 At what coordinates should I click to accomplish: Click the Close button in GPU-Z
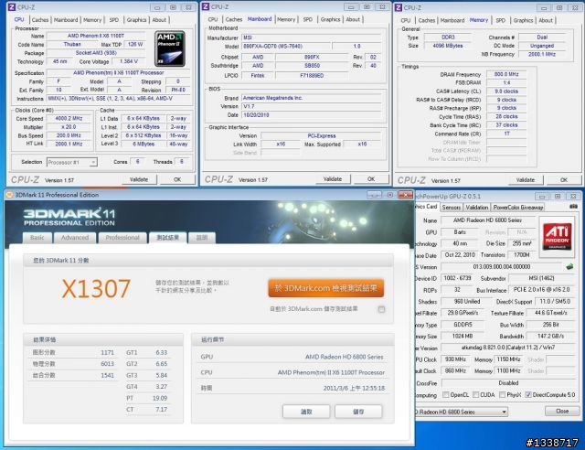562,412
